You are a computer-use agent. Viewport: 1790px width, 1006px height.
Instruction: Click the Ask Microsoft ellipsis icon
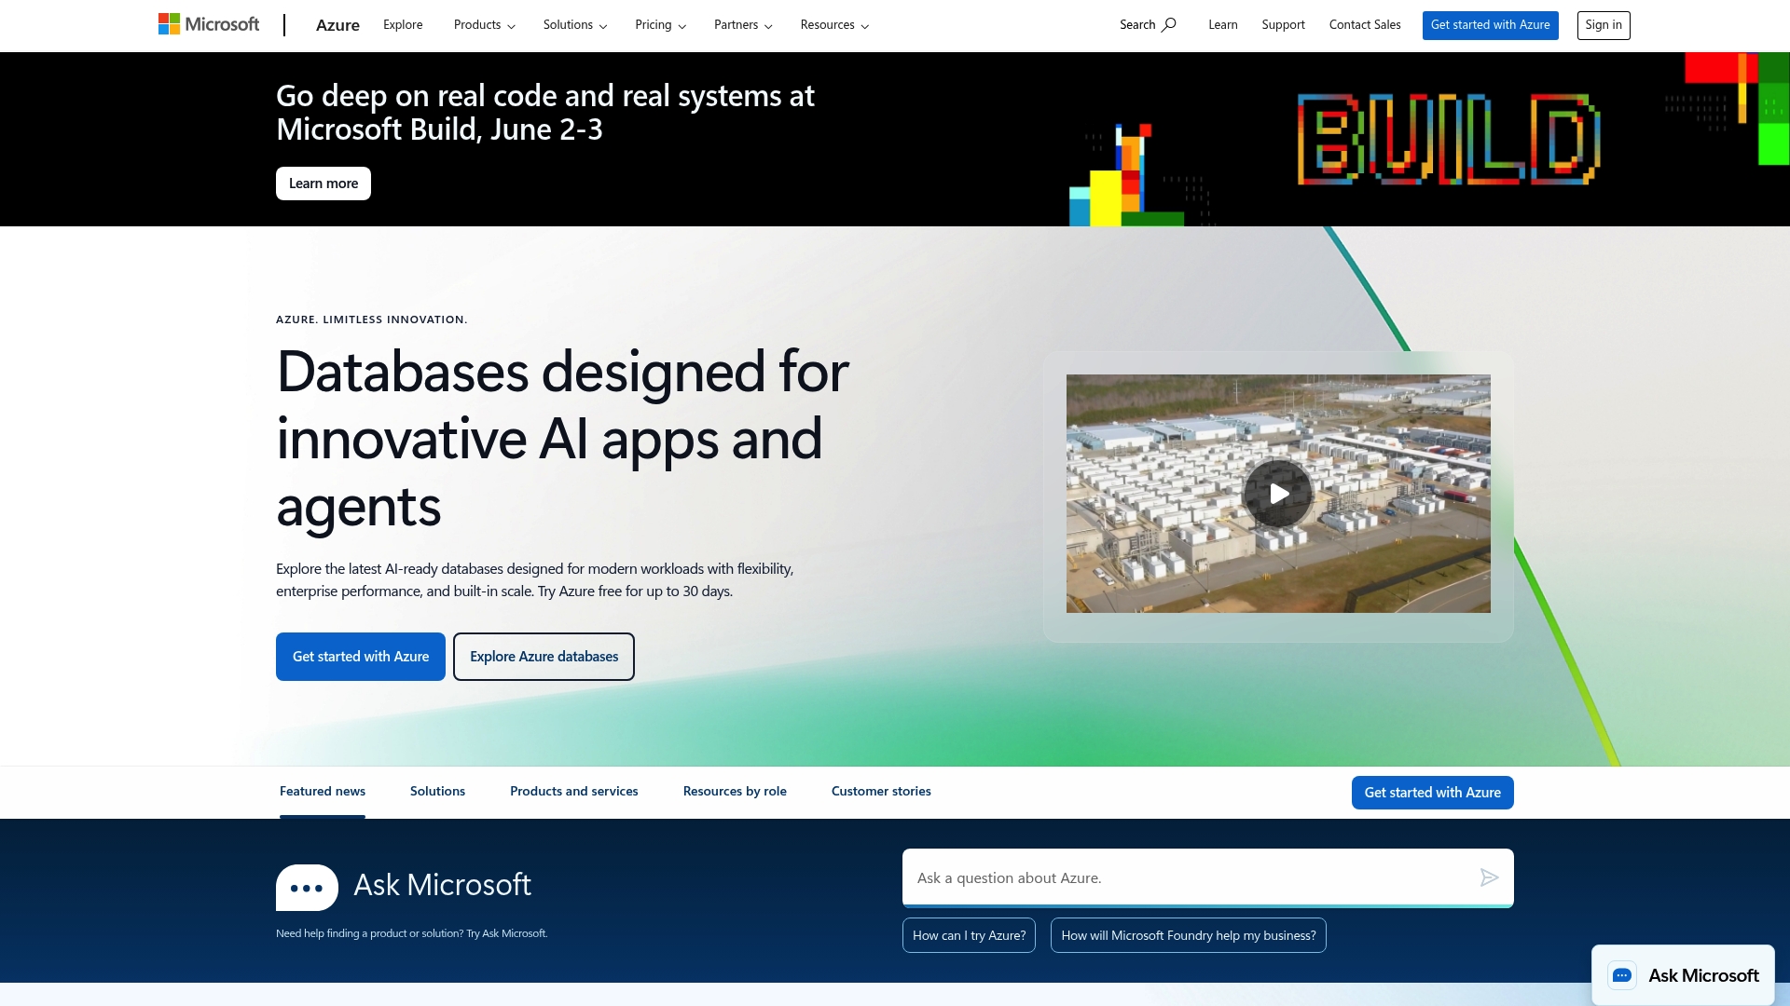[x=306, y=887]
